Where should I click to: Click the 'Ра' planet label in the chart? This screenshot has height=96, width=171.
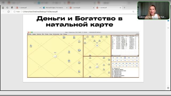coord(31,46)
